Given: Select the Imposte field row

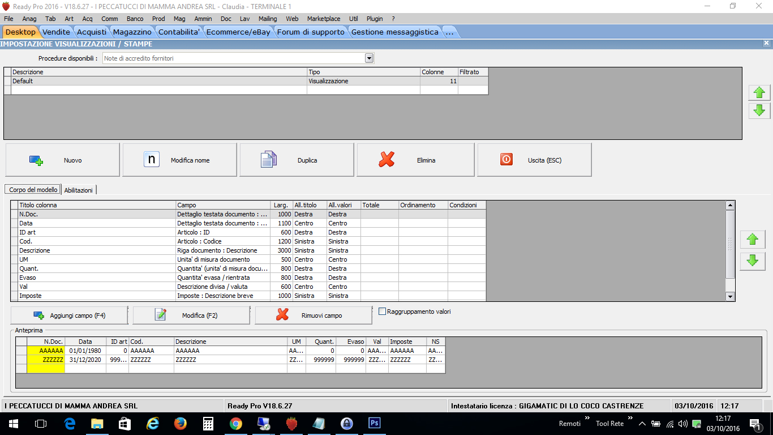Looking at the screenshot, I should click(248, 296).
